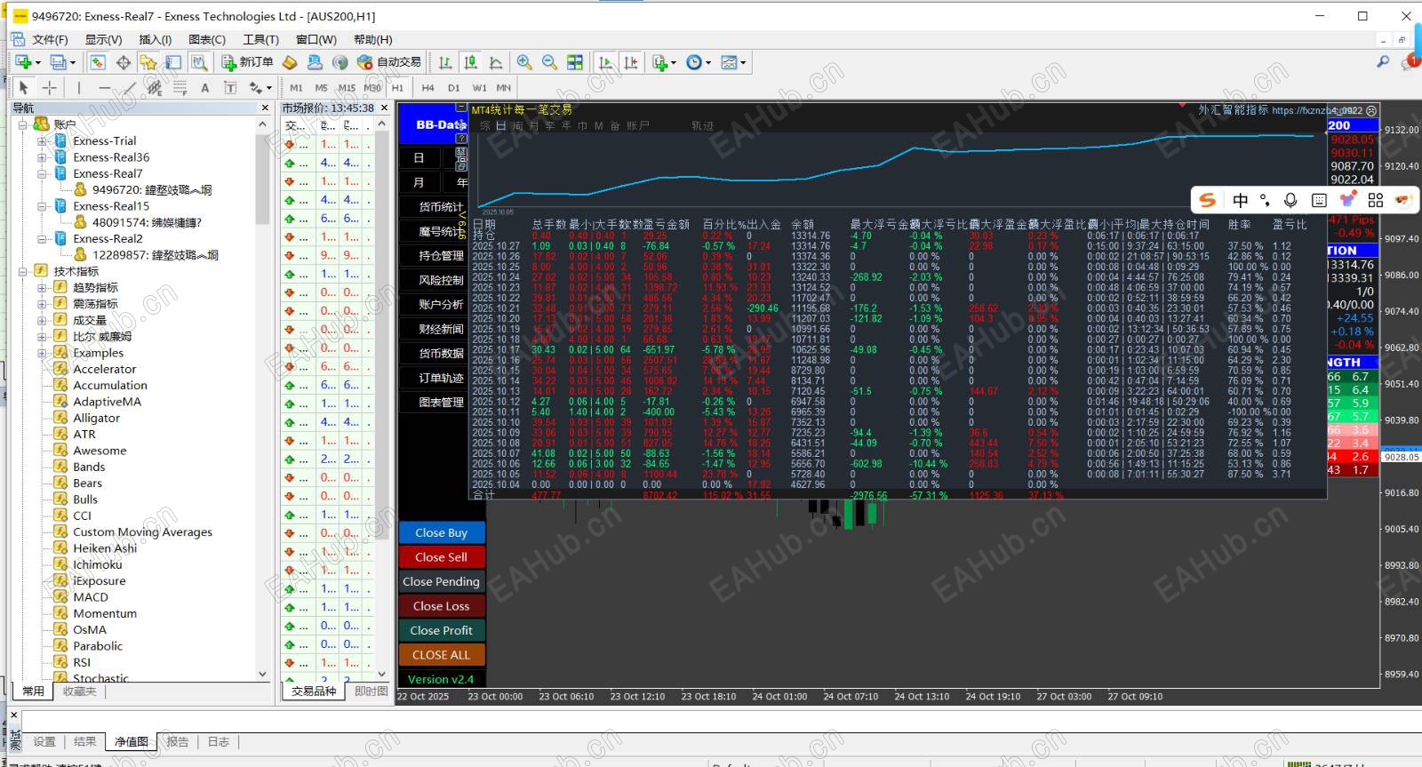
Task: Click the 新订单 new order button
Action: pos(248,62)
